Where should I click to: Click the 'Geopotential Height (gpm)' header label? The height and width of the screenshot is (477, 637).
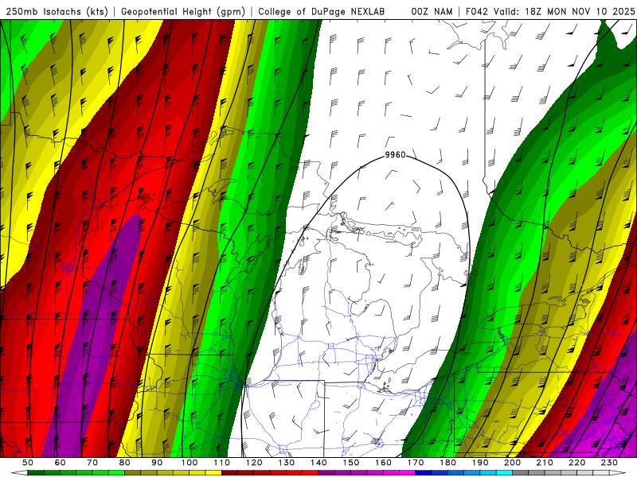(x=183, y=12)
